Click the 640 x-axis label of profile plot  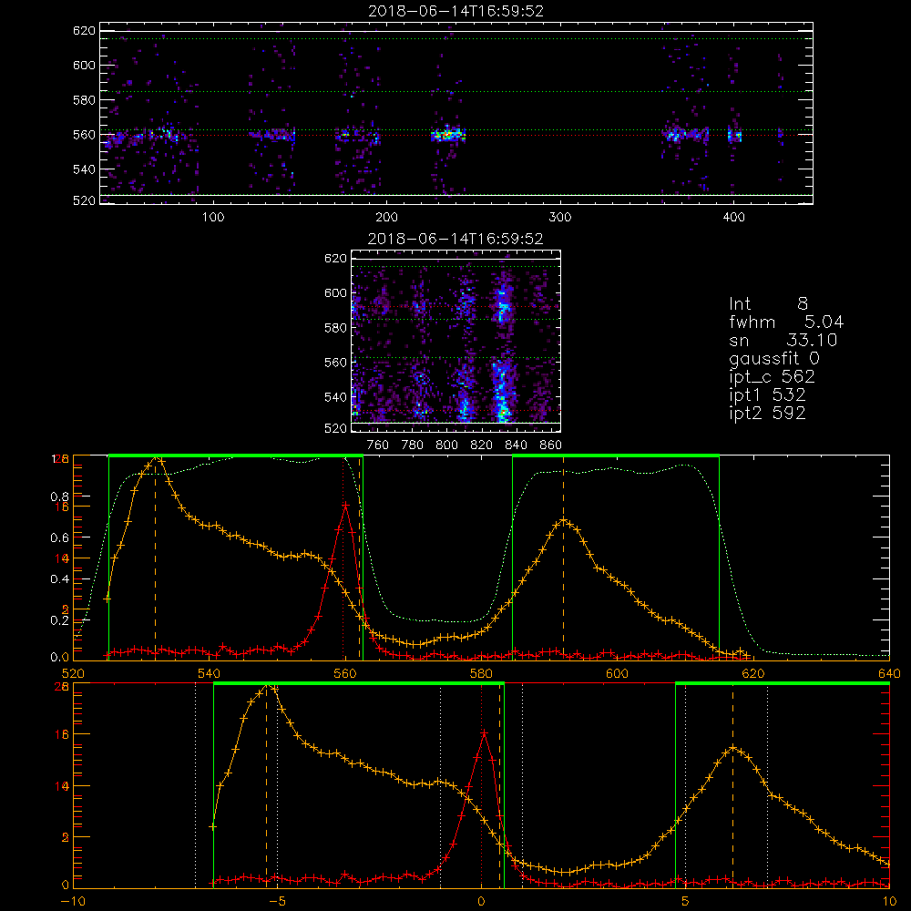tap(889, 673)
